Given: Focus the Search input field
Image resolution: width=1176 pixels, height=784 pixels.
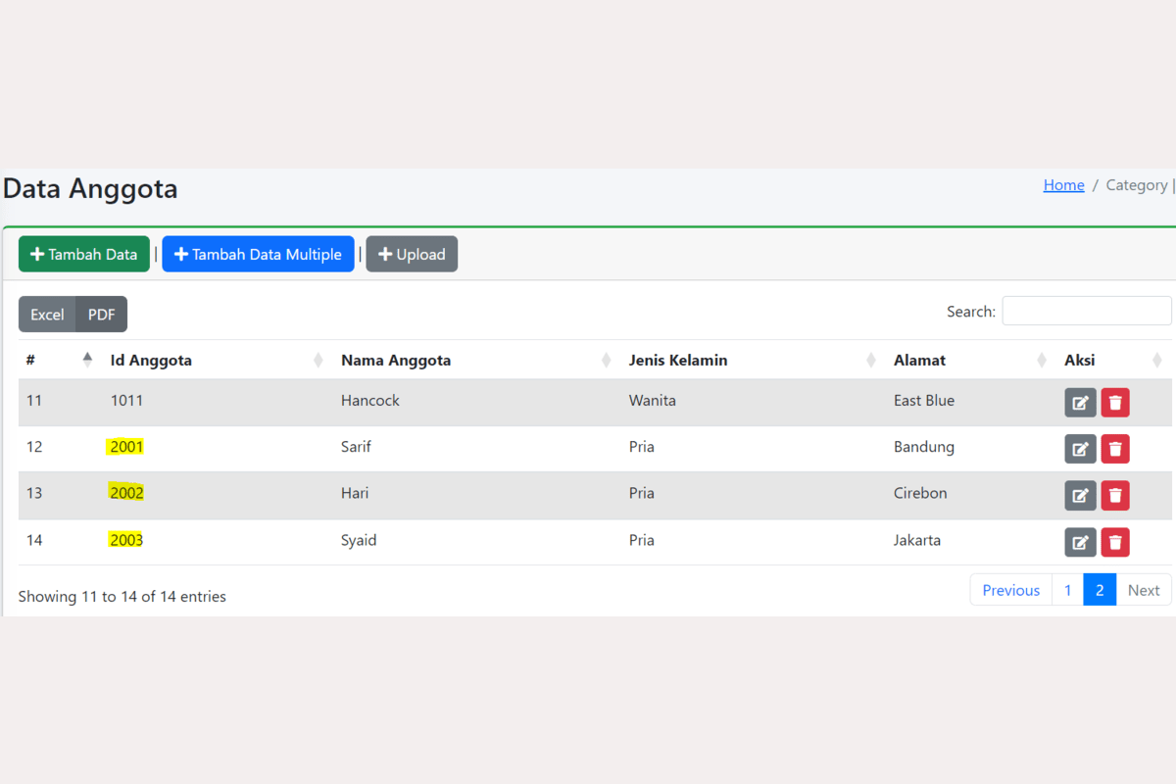Looking at the screenshot, I should [1086, 311].
